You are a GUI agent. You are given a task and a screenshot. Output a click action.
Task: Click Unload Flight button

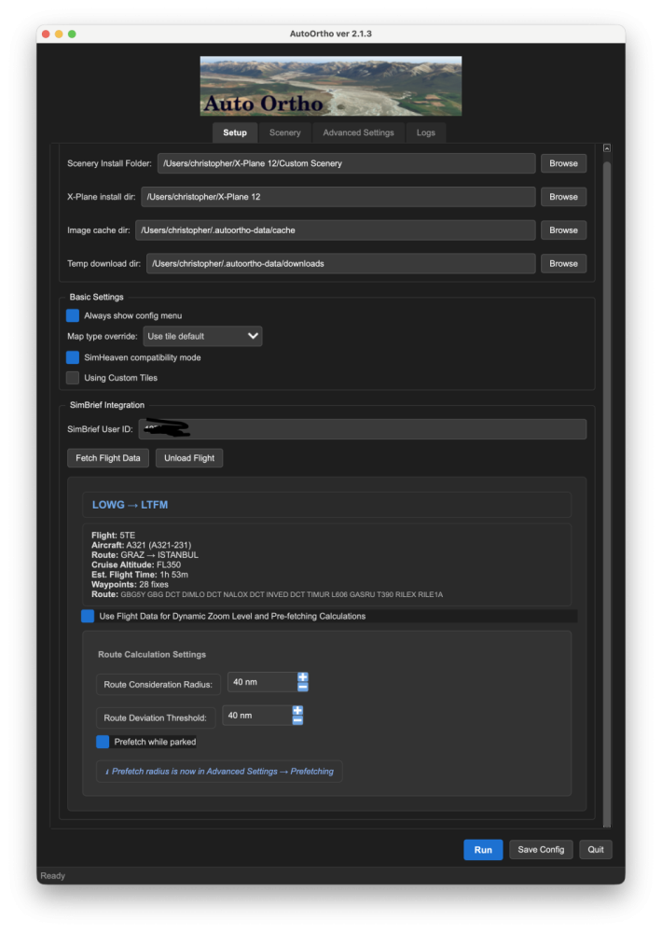189,458
